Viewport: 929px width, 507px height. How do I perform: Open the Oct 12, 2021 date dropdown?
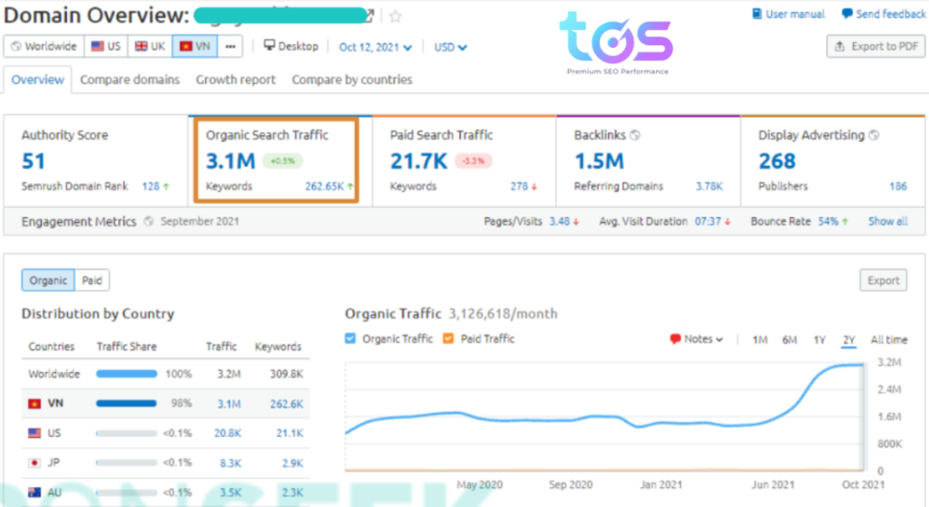(x=375, y=47)
